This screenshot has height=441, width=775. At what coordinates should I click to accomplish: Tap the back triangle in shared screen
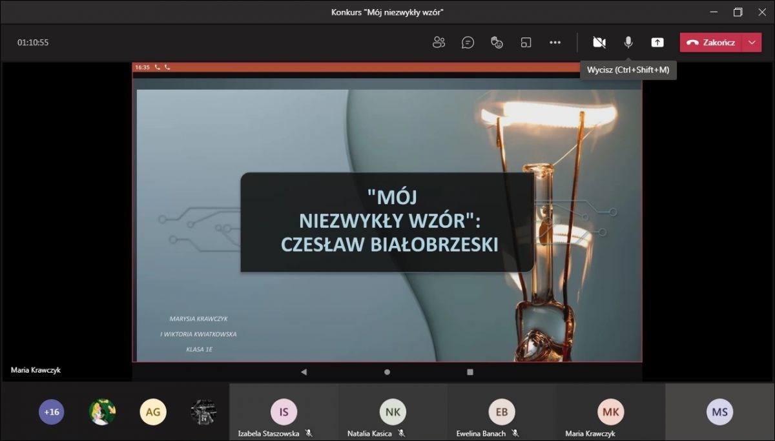pyautogui.click(x=304, y=372)
